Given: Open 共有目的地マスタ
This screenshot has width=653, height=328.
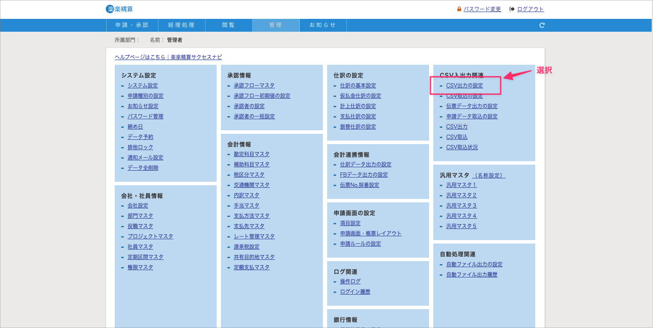Looking at the screenshot, I should [x=254, y=257].
